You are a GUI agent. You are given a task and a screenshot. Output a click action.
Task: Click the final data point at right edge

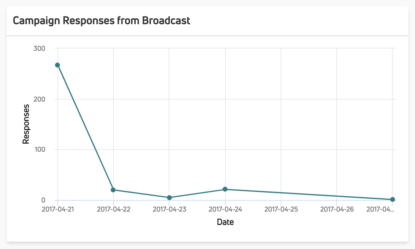coord(392,199)
